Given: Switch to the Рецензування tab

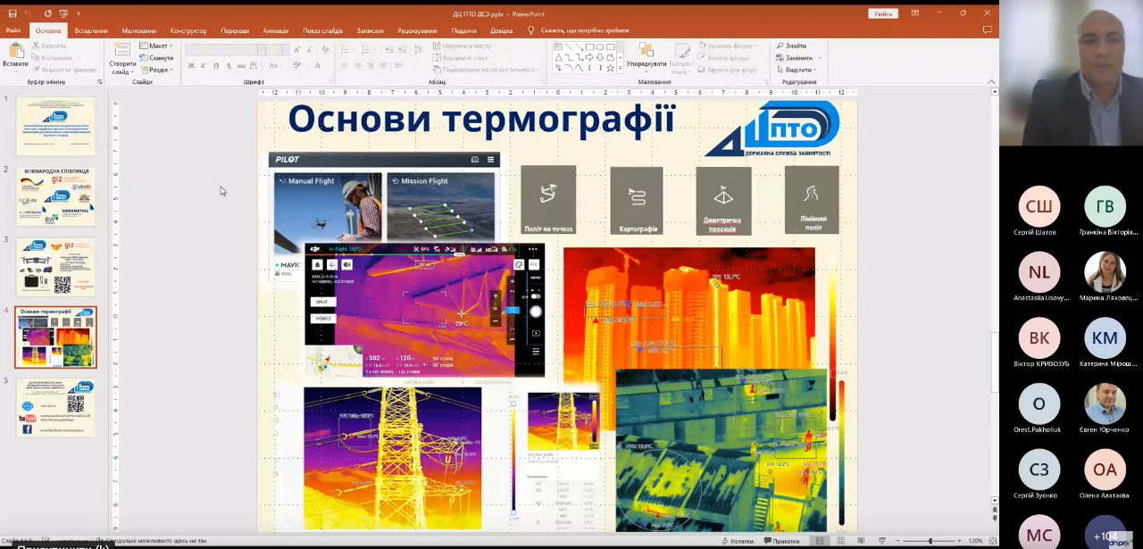Looking at the screenshot, I should 418,30.
